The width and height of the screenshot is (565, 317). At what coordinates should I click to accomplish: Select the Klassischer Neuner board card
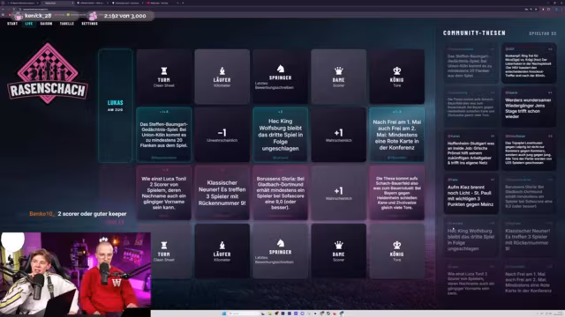pos(222,193)
